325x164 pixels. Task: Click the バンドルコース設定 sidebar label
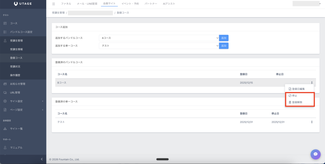coord(21,32)
